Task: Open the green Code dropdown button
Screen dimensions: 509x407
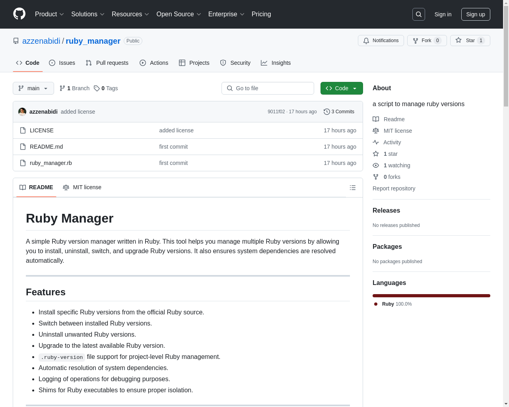Action: 342,88
